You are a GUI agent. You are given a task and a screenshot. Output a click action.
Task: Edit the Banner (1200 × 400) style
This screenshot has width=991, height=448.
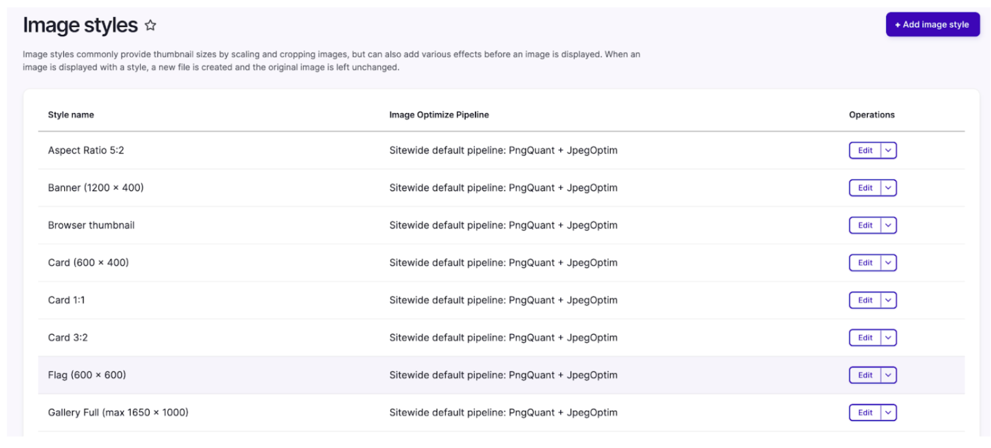[x=865, y=188]
